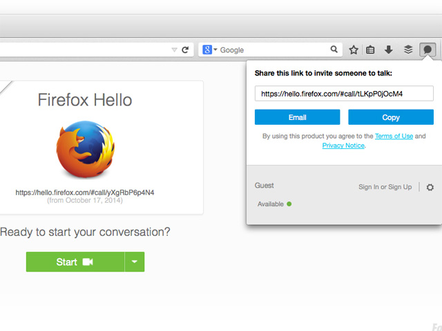Click the Email button
This screenshot has height=331, width=442.
(297, 117)
